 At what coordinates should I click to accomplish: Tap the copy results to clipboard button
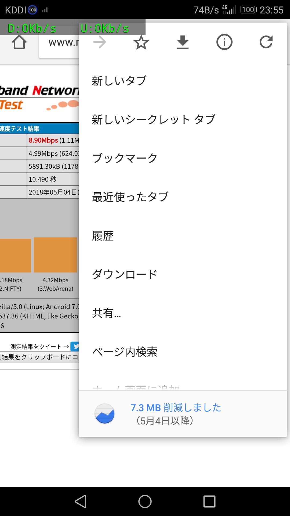(x=39, y=357)
